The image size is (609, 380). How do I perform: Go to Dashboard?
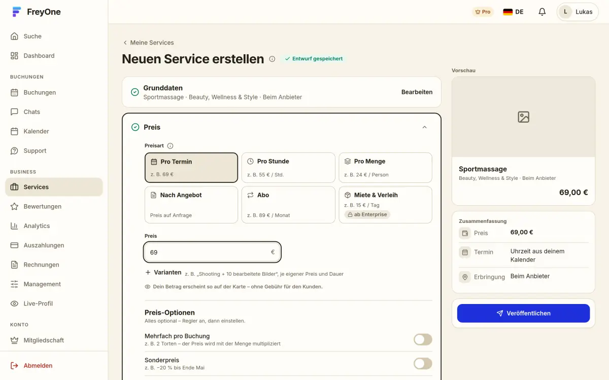(54, 56)
